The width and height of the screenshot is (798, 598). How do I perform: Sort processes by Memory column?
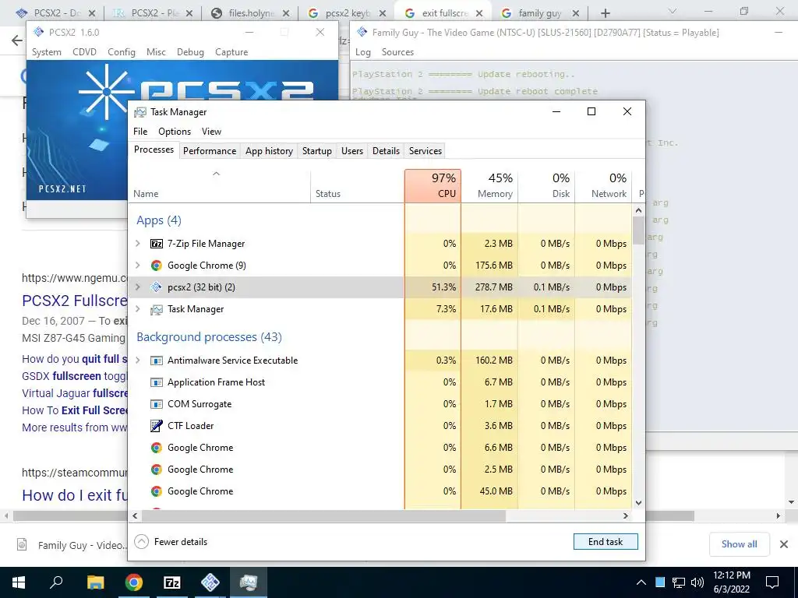click(x=489, y=186)
